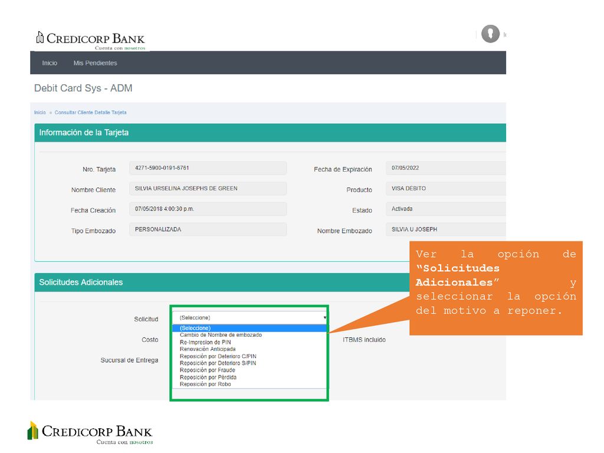Screen dimensions: 604x453
Task: Click the ITBMS incluido text
Action: [364, 340]
